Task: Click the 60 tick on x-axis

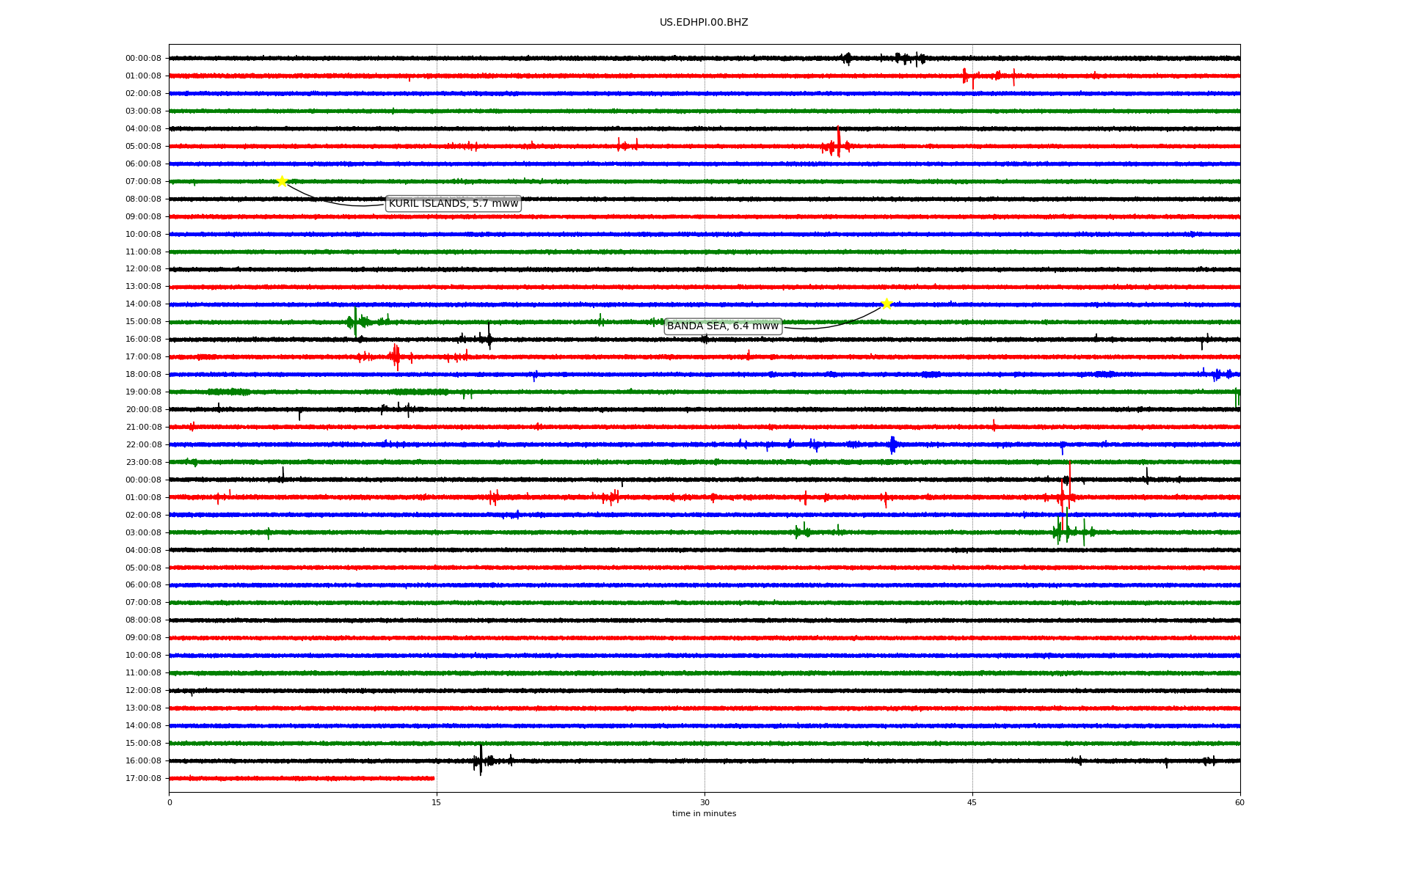Action: (1239, 802)
